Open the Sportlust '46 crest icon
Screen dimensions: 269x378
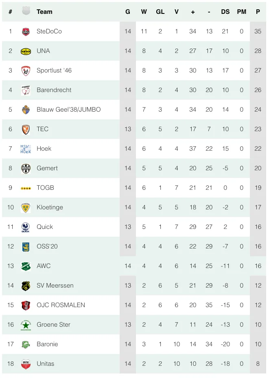click(x=26, y=70)
